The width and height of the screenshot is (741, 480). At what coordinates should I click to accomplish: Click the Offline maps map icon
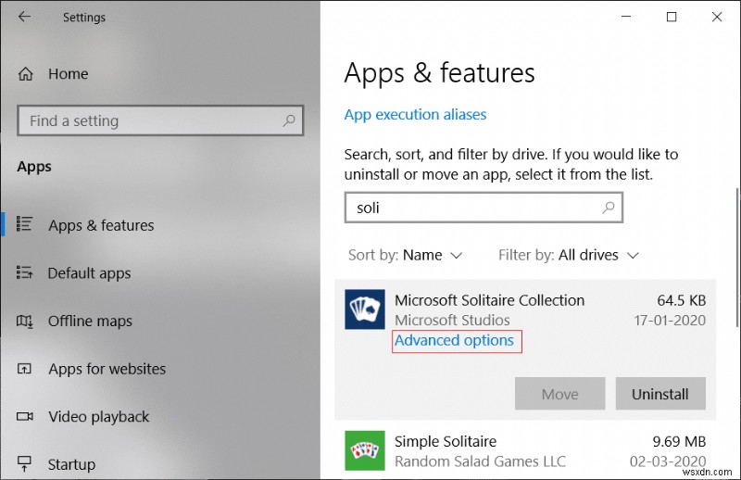(25, 322)
